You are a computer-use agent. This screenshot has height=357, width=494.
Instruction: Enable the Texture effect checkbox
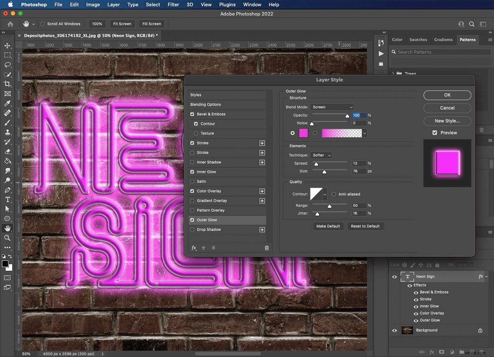(x=196, y=133)
